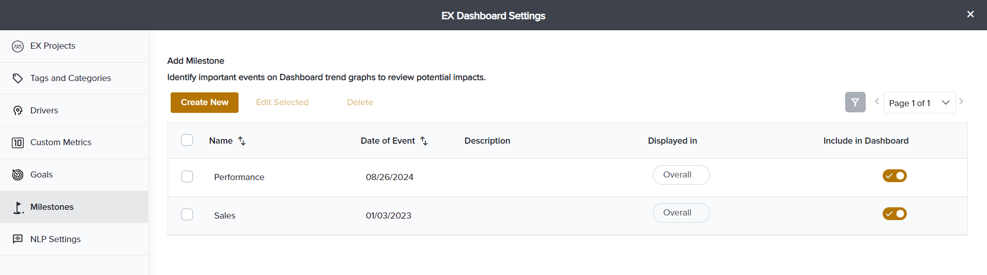Screen dimensions: 987x275
Task: Tick the select-all header checkbox
Action: click(187, 140)
